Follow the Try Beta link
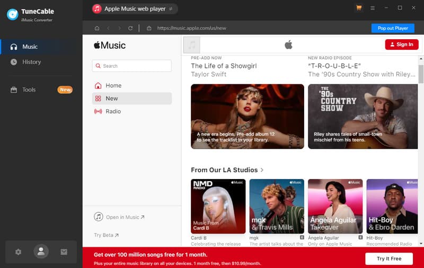The height and width of the screenshot is (268, 424). pos(107,235)
